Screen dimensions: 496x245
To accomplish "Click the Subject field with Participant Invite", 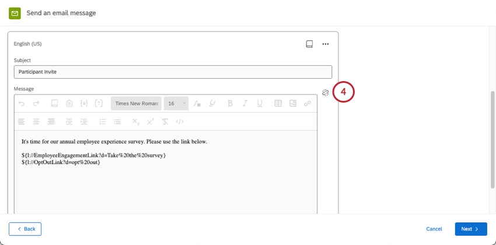I will [x=173, y=72].
